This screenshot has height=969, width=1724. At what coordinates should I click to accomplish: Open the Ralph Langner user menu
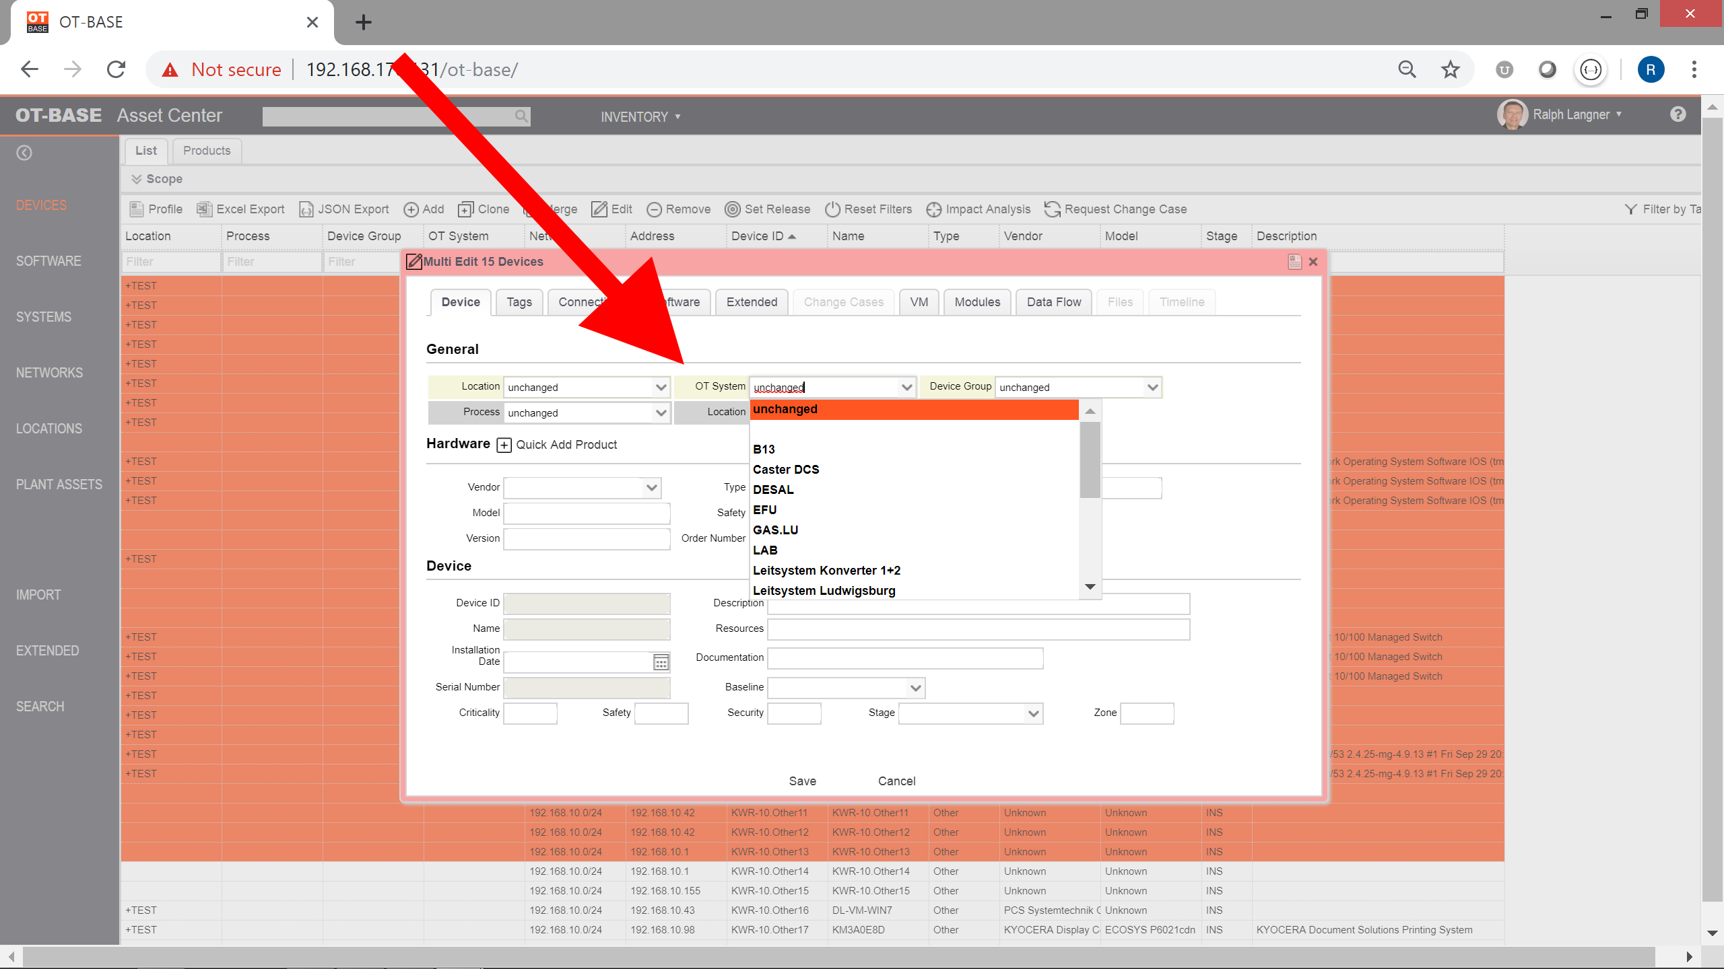coord(1560,114)
